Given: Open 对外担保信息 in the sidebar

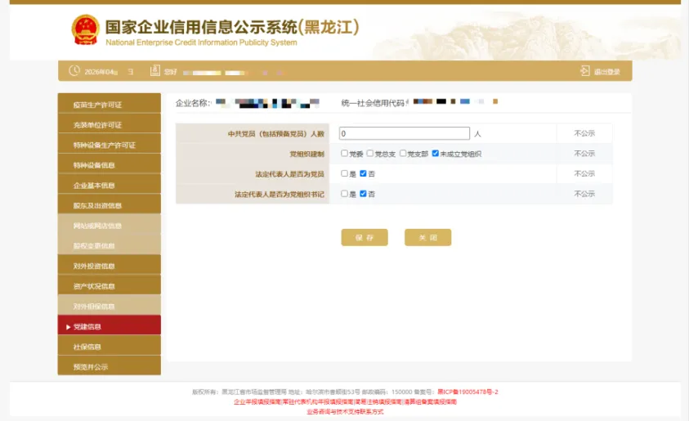Looking at the screenshot, I should click(109, 307).
